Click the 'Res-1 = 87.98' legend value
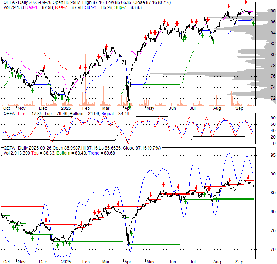The width and height of the screenshot is (277, 264). [x=39, y=7]
